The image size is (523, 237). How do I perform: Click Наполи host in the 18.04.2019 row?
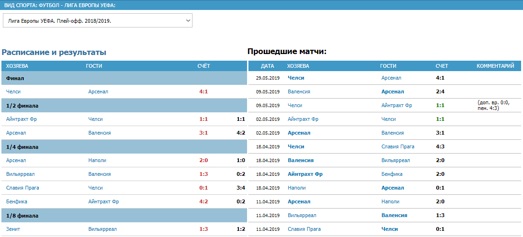click(x=296, y=188)
